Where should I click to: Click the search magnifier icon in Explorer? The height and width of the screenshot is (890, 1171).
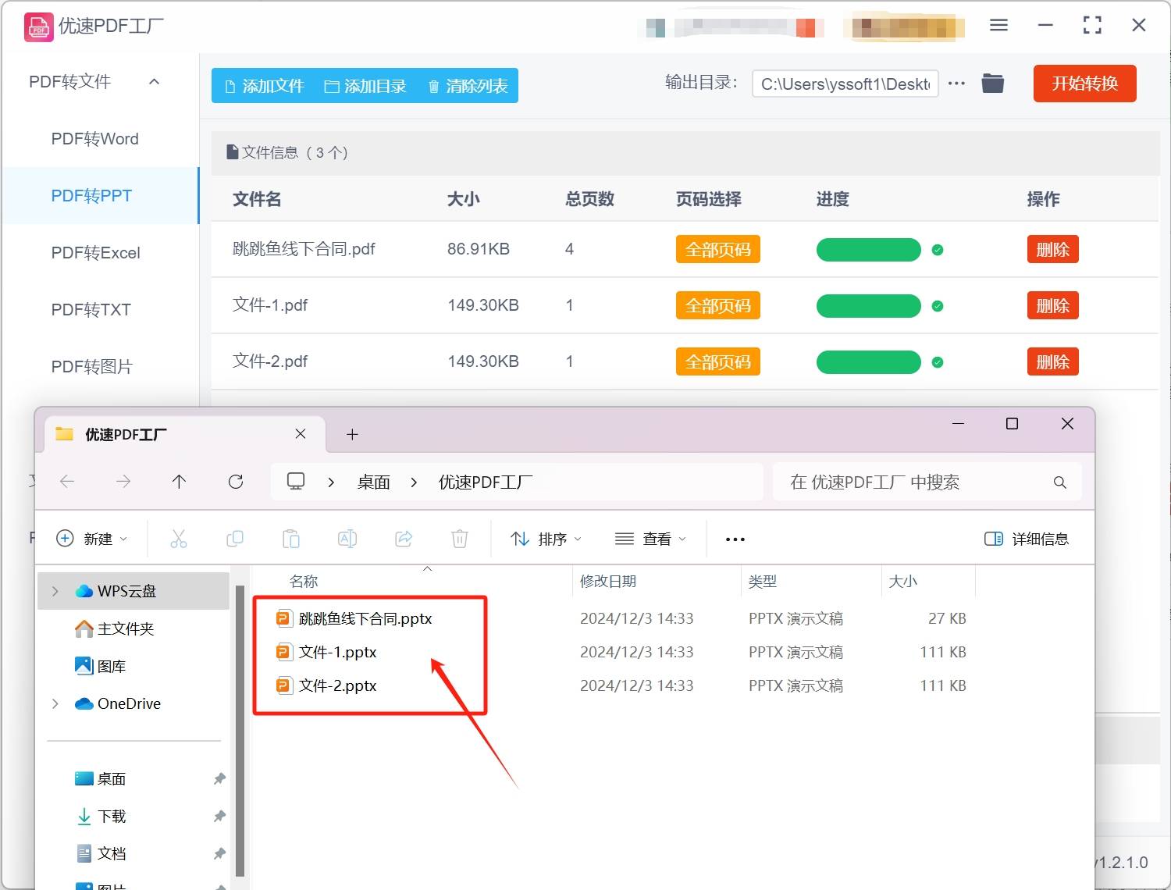1059,482
